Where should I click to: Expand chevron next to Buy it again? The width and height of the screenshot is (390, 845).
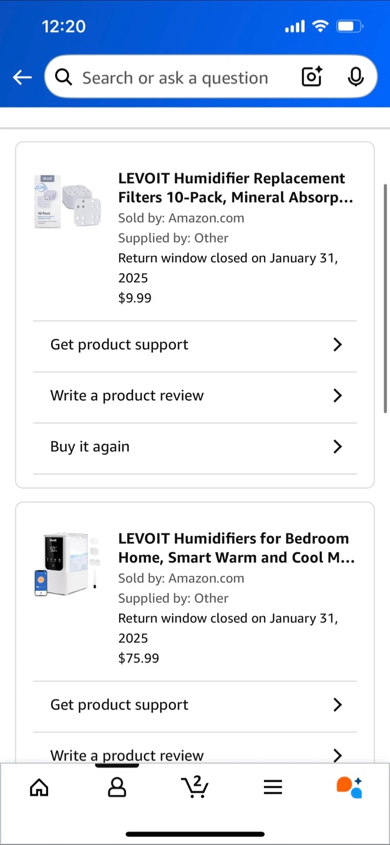pos(337,447)
